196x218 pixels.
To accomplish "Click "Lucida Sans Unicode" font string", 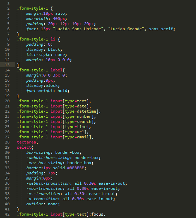I will [78, 29].
